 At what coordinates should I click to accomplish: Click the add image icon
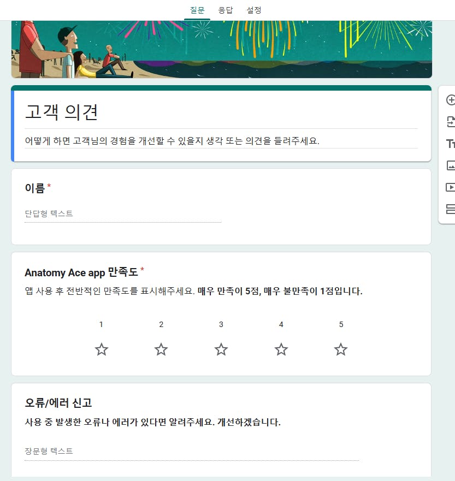tap(451, 165)
